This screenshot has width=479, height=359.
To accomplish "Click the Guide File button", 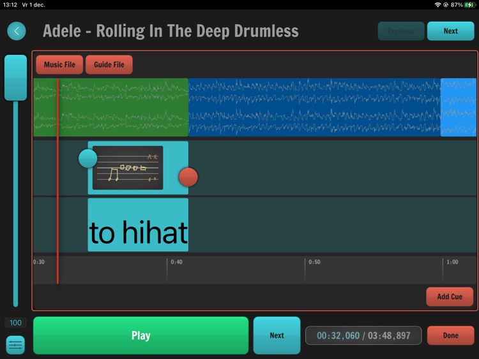I will (x=109, y=64).
